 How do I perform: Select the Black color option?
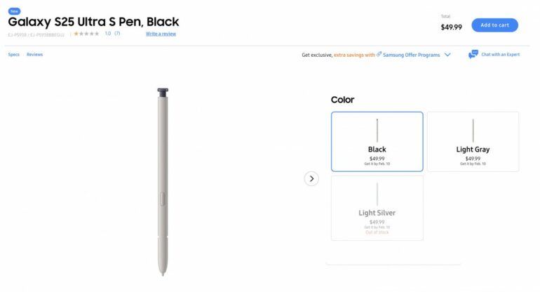coord(377,149)
